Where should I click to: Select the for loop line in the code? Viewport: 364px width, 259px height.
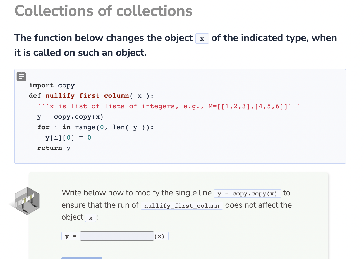[x=95, y=127]
